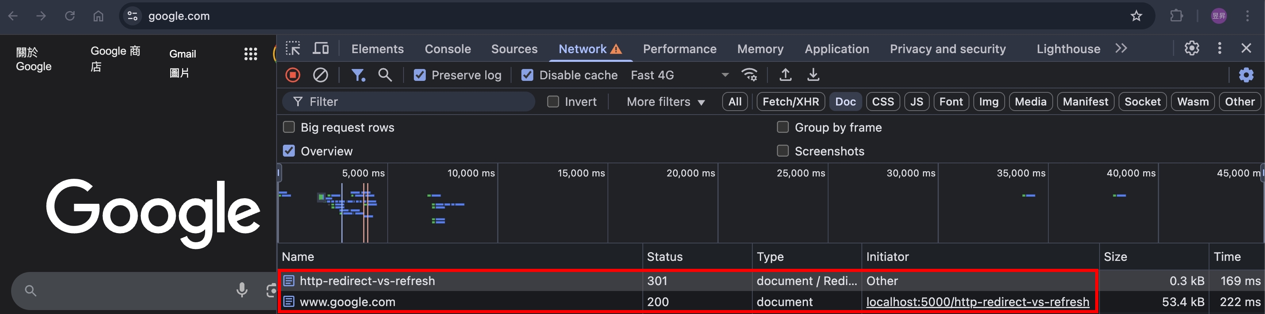Toggle the Preserve log checkbox

pos(420,75)
